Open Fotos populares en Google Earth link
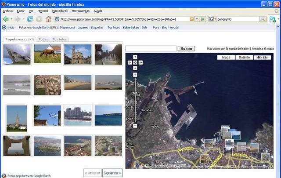Image resolution: width=281 pixels, height=178 pixels. (x=29, y=176)
